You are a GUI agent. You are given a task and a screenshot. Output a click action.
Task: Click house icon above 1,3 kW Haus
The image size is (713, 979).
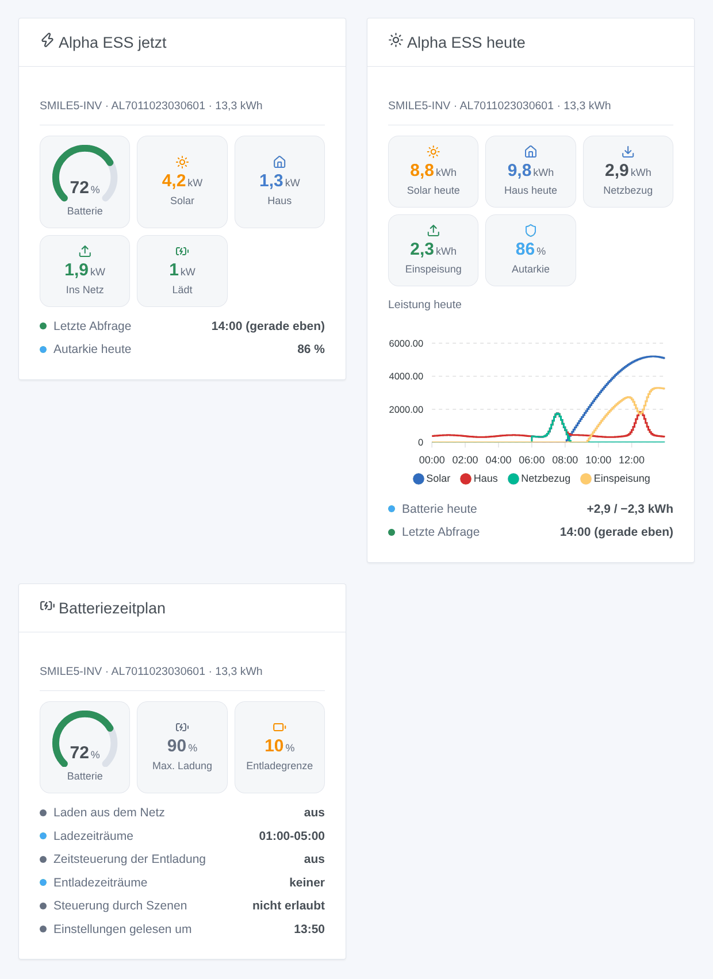tap(279, 162)
